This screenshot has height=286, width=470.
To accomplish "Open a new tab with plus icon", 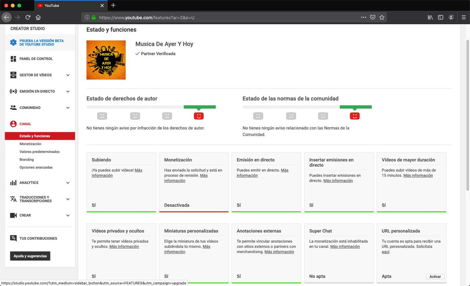I will point(113,5).
